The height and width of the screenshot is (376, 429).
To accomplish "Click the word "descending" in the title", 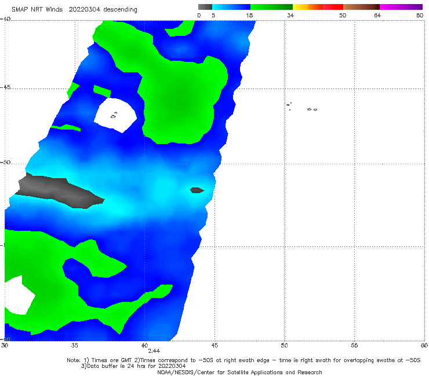I will 120,10.
